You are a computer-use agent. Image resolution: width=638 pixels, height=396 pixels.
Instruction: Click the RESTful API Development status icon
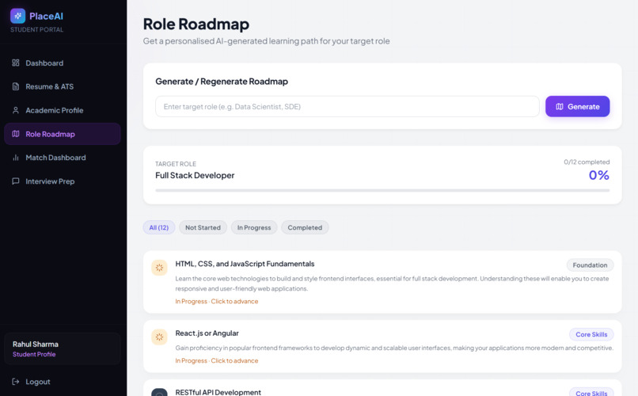tap(159, 392)
